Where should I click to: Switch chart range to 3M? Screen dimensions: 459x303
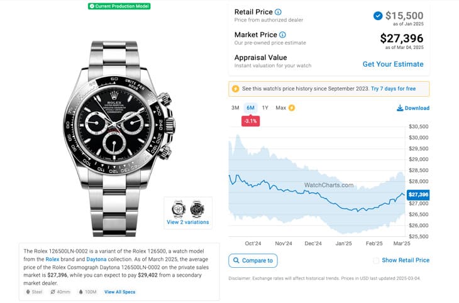pyautogui.click(x=235, y=107)
